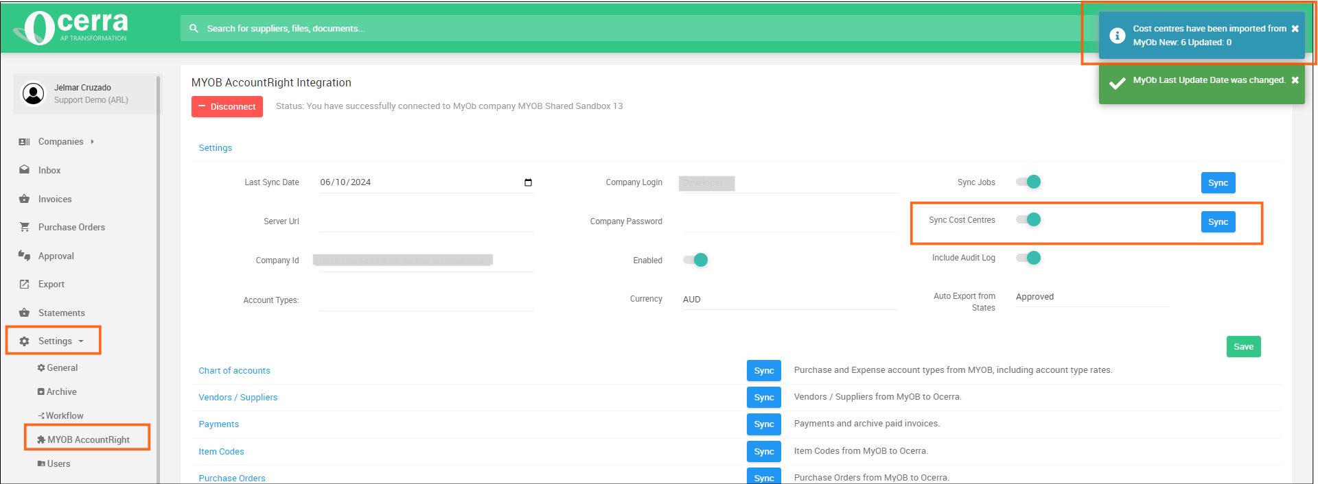Image resolution: width=1318 pixels, height=484 pixels.
Task: Click the Invoices basket icon
Action: point(24,199)
